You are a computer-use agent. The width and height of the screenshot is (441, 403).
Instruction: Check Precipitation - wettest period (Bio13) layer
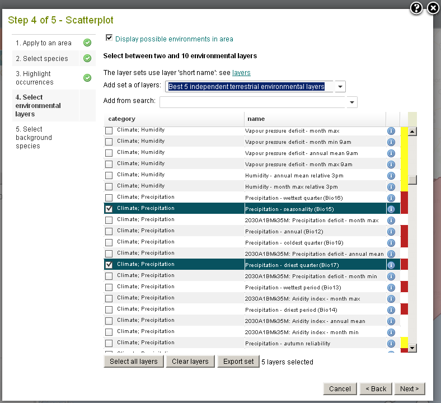pos(109,287)
